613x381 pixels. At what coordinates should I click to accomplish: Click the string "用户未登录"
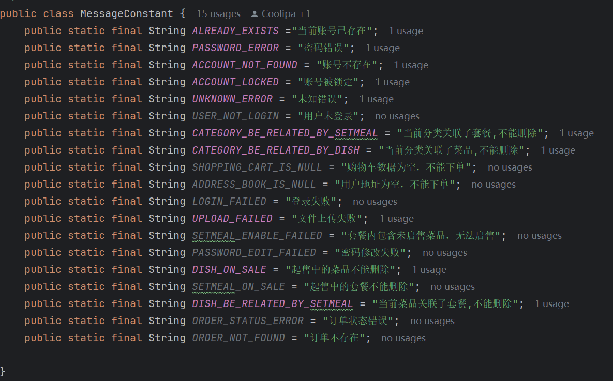pyautogui.click(x=328, y=116)
